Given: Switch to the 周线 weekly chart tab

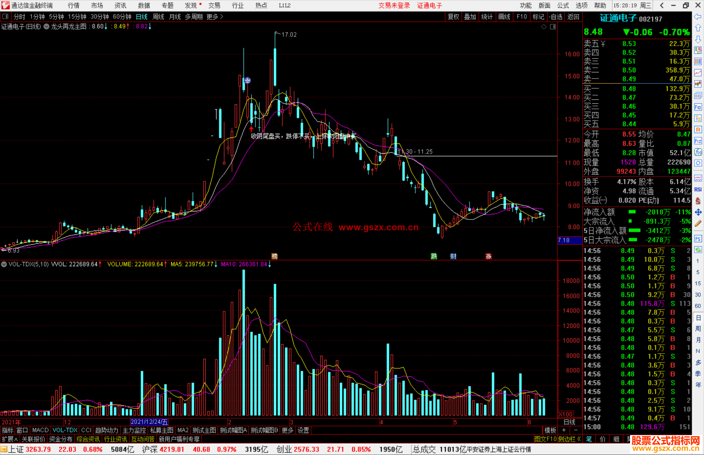Looking at the screenshot, I should (x=158, y=17).
